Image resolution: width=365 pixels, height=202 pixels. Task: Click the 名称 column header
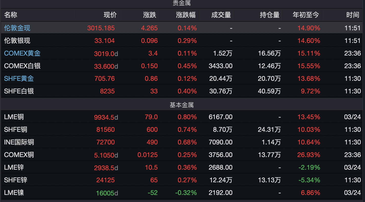tap(11, 15)
